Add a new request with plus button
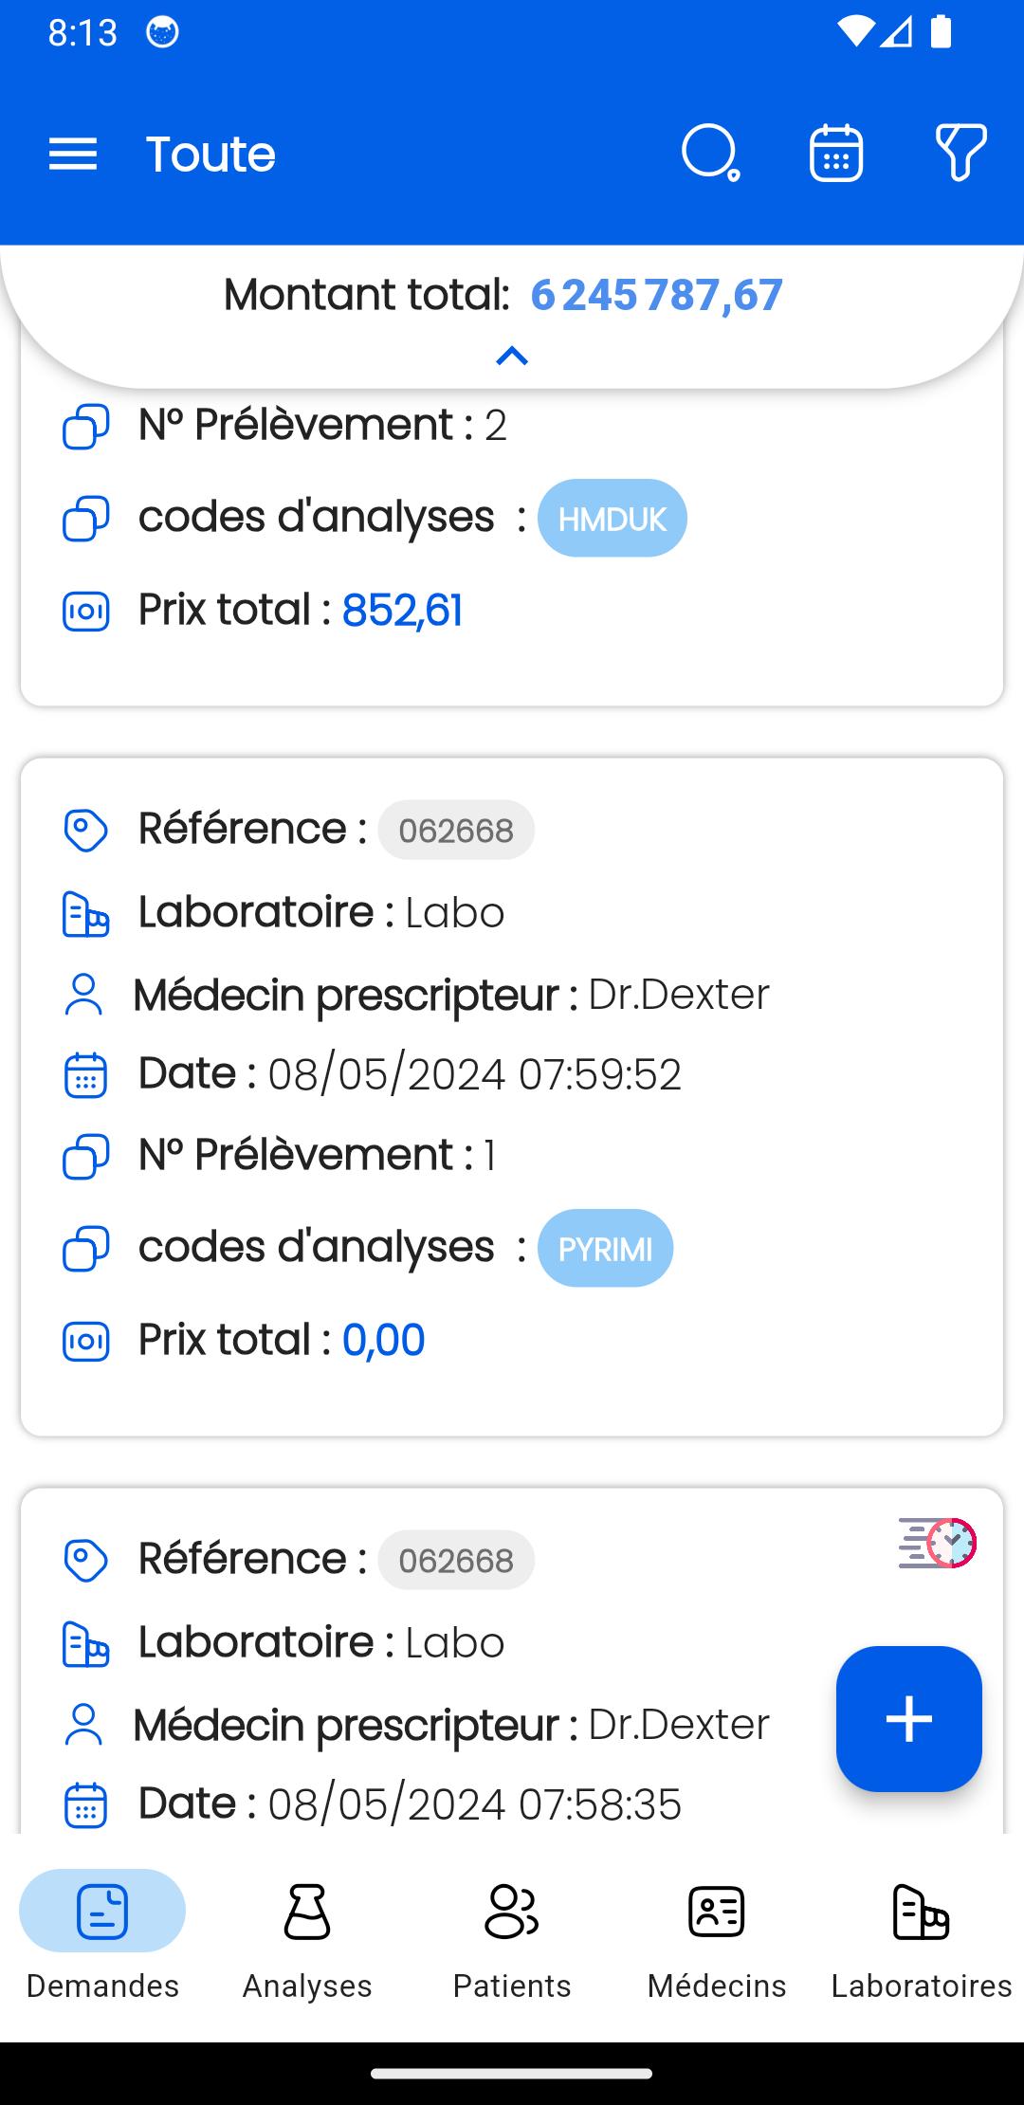Screen dimensions: 1024x2105 pos(908,1718)
